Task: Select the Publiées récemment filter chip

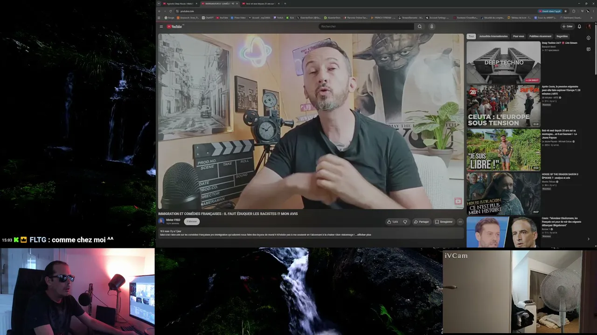Action: tap(540, 36)
